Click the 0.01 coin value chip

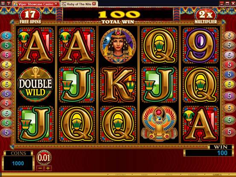point(44,158)
